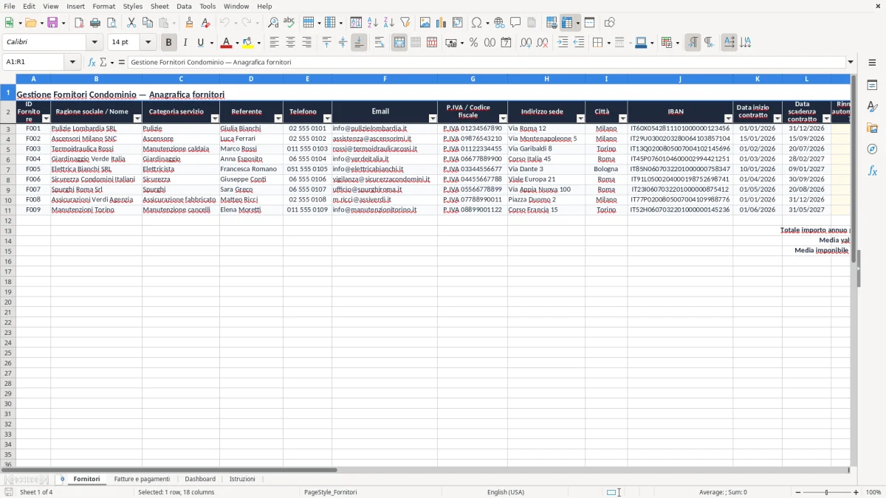Image resolution: width=886 pixels, height=498 pixels.
Task: Toggle Bold formatting
Action: click(x=169, y=43)
